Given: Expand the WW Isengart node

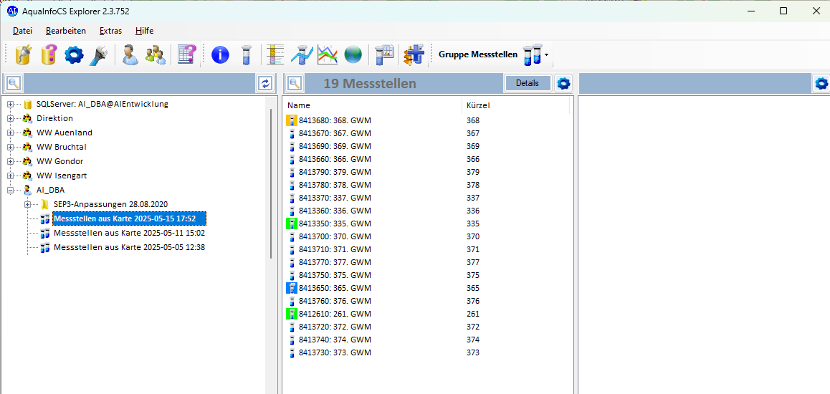Looking at the screenshot, I should click(x=10, y=176).
